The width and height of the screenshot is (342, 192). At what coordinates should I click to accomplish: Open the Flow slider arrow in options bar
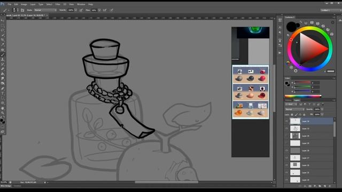point(99,10)
